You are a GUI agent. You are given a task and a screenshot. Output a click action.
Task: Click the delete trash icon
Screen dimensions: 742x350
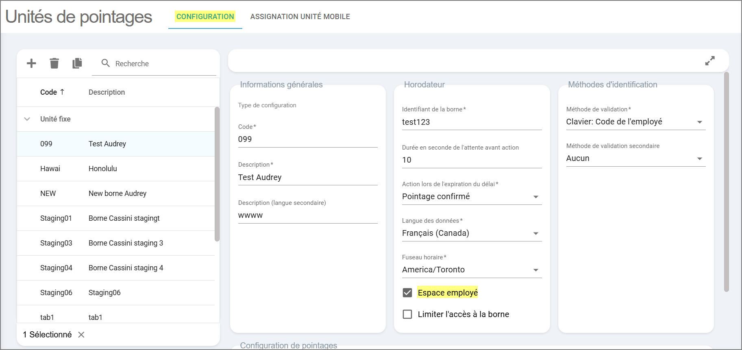pyautogui.click(x=54, y=63)
